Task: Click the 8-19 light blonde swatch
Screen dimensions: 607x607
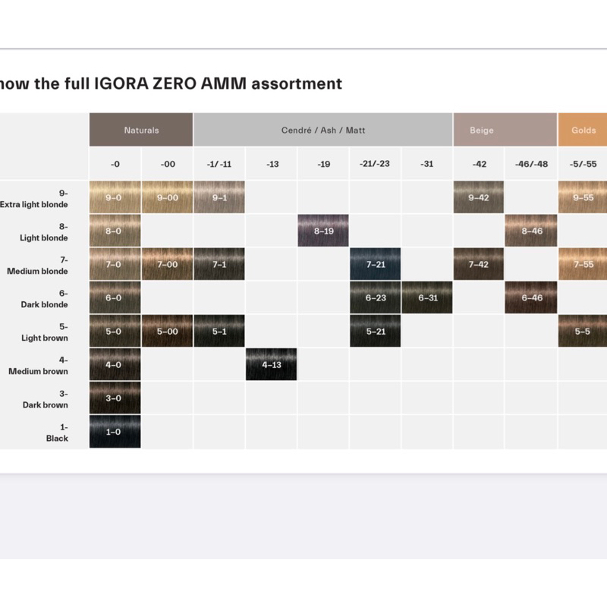Action: click(323, 231)
